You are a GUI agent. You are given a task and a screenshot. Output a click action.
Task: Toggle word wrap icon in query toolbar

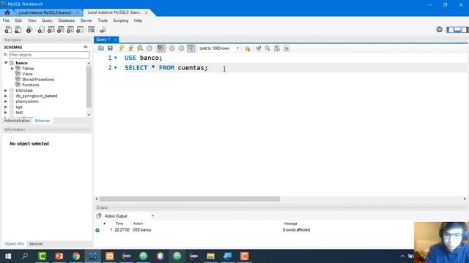(287, 48)
